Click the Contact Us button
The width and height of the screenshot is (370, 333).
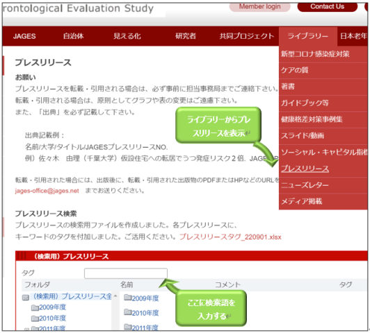(x=328, y=6)
